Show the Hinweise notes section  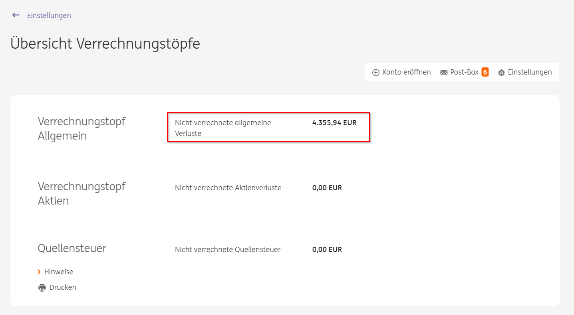59,272
